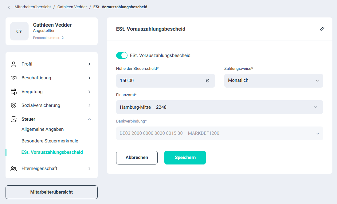Click the Steuer percent icon
This screenshot has width=337, height=204.
14,119
